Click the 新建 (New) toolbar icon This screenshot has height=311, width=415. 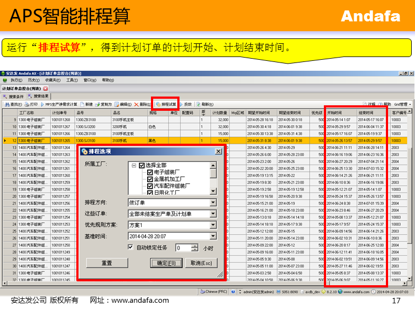pos(86,104)
